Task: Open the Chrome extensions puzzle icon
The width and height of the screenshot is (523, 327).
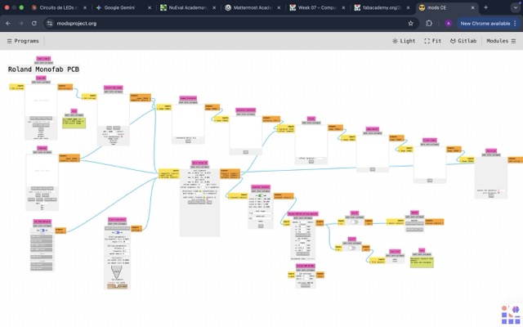Action: (429, 24)
